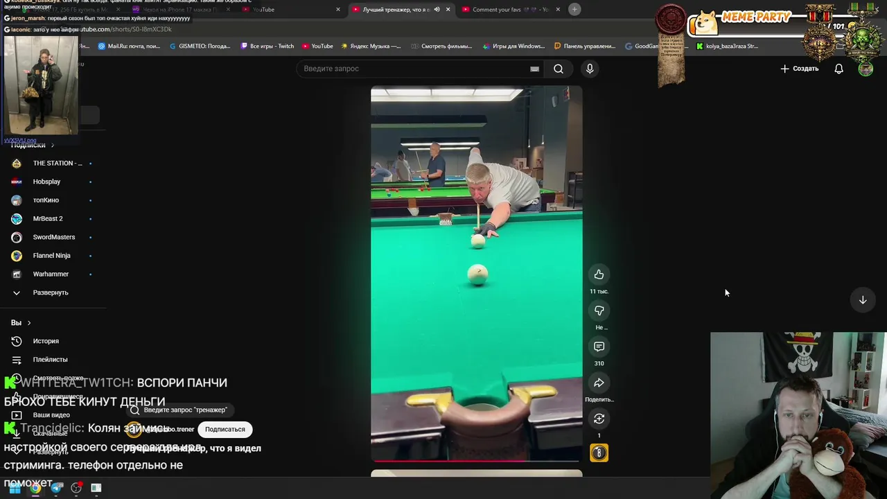Open Смотреть фильмы bookmark
Viewport: 887px width, 499px height.
pos(441,46)
